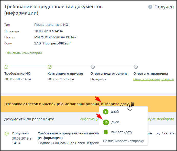The image size is (177, 151).
Task: Click the checkmark icon above 'Квитанция о приеме'
Action: [50, 67]
